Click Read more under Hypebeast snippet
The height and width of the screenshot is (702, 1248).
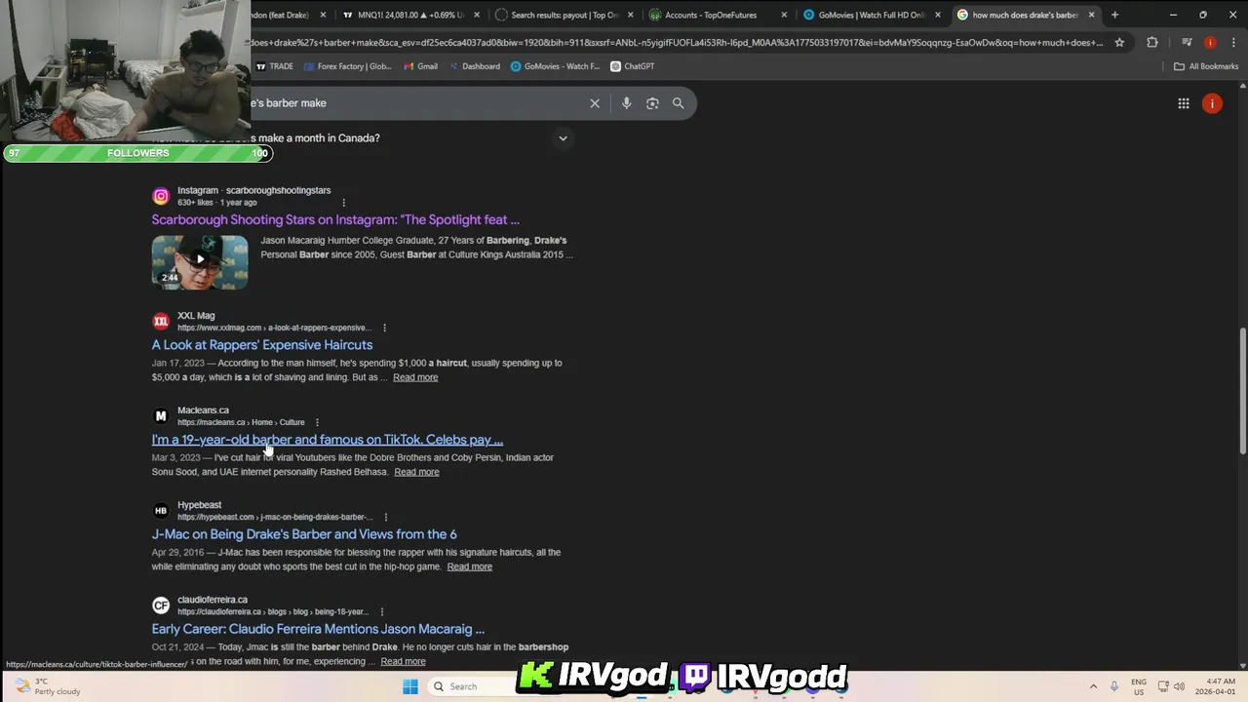(x=469, y=566)
